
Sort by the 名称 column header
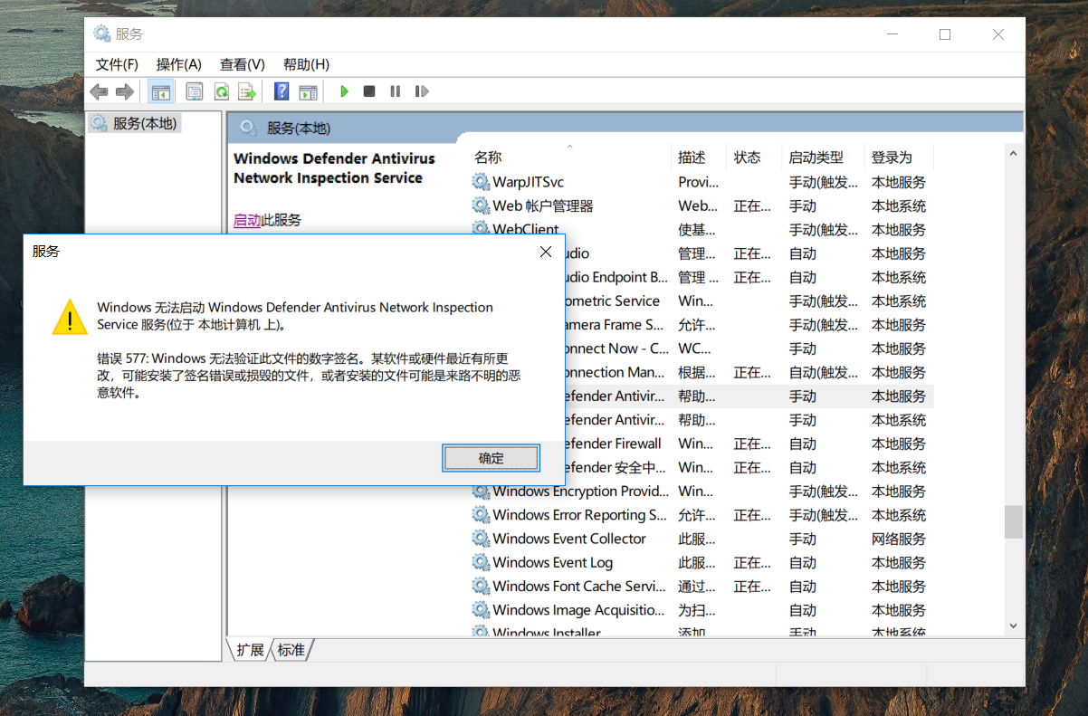(570, 157)
